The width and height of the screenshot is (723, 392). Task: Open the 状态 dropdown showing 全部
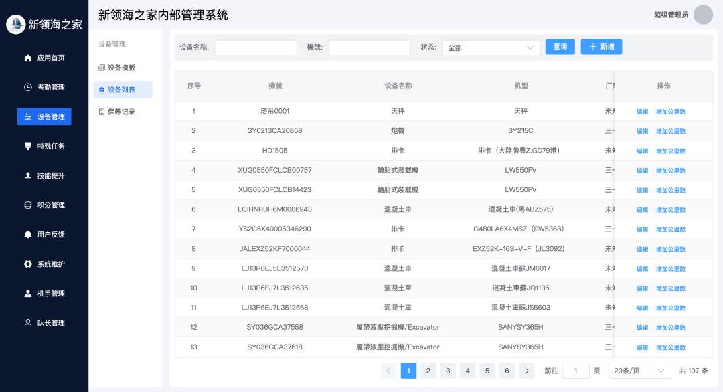click(491, 47)
